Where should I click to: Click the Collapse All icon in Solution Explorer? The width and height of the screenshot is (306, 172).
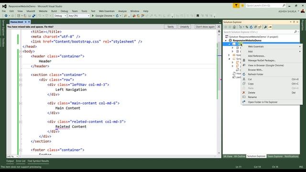pyautogui.click(x=255, y=27)
